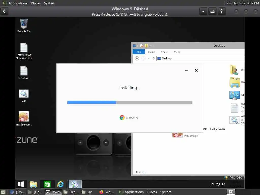Viewport: 260px width, 195px height.
Task: Click Explorer title bar system icon
Action: point(134,46)
